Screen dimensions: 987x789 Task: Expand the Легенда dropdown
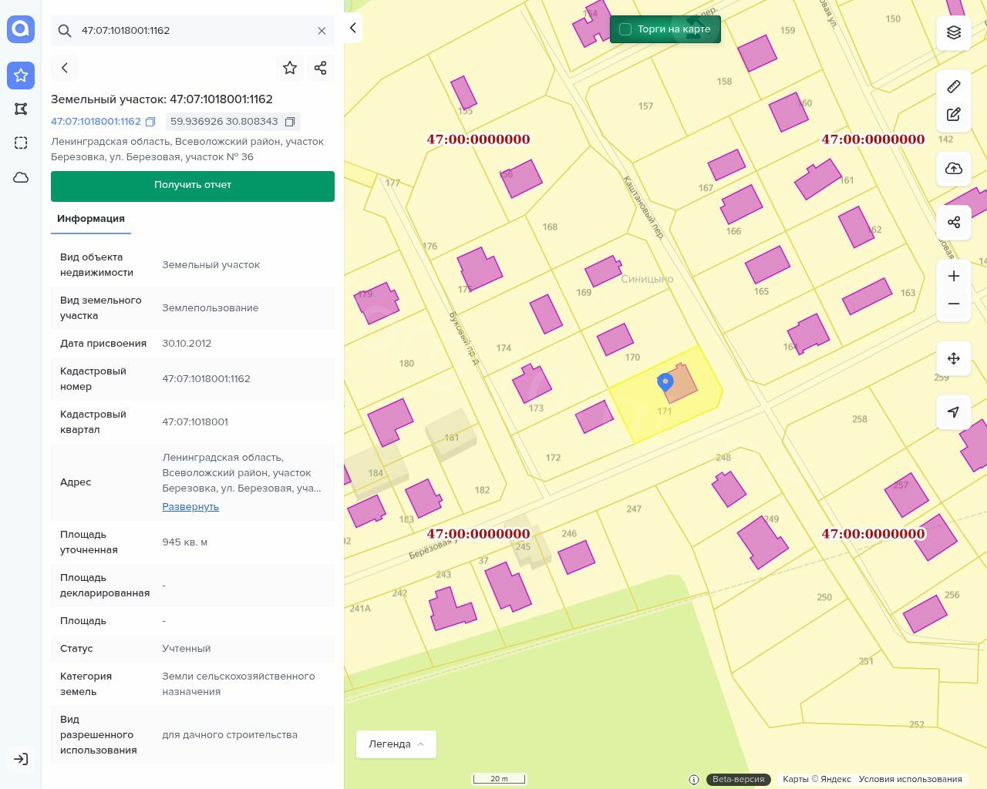coord(396,744)
